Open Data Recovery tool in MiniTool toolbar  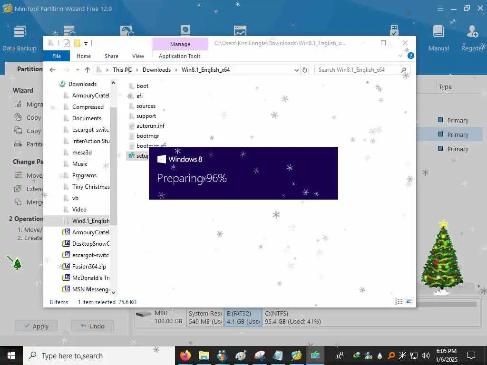pos(69,31)
